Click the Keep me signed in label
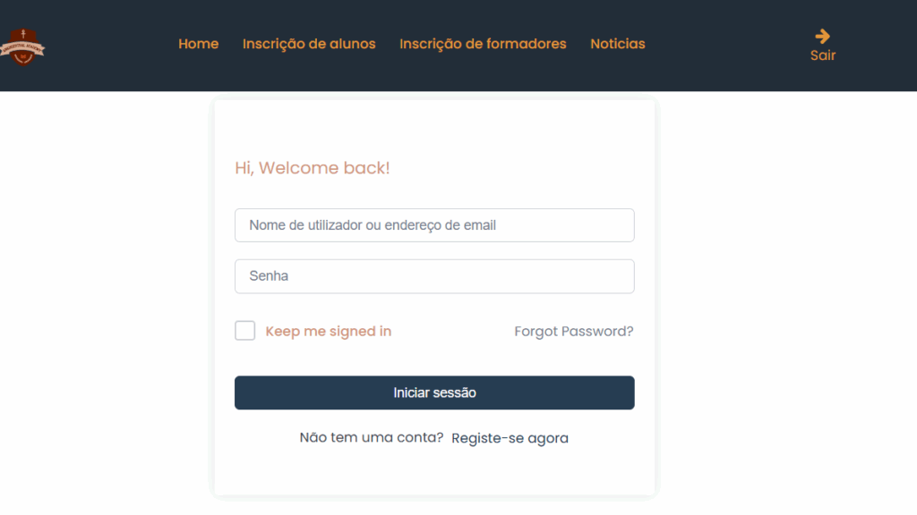 pos(328,331)
